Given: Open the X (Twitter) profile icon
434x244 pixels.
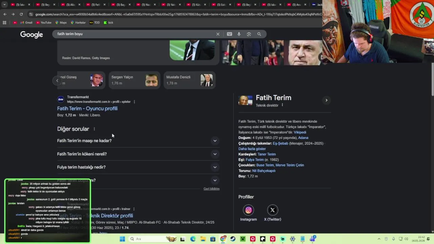Looking at the screenshot, I should (272, 210).
